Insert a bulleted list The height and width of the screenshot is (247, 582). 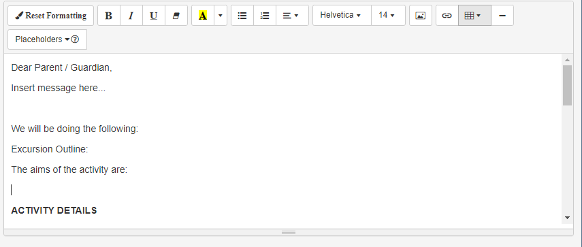tap(242, 16)
